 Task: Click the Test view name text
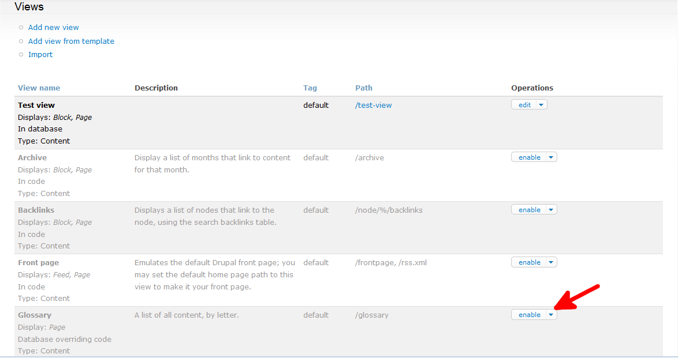(x=36, y=105)
